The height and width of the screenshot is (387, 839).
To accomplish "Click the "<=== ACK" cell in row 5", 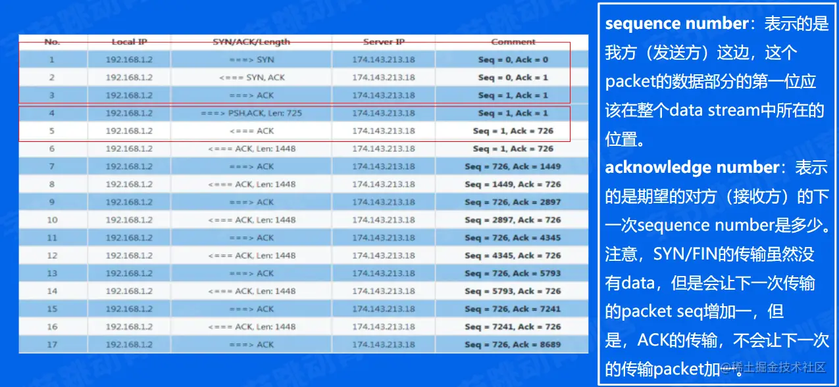I will point(251,131).
